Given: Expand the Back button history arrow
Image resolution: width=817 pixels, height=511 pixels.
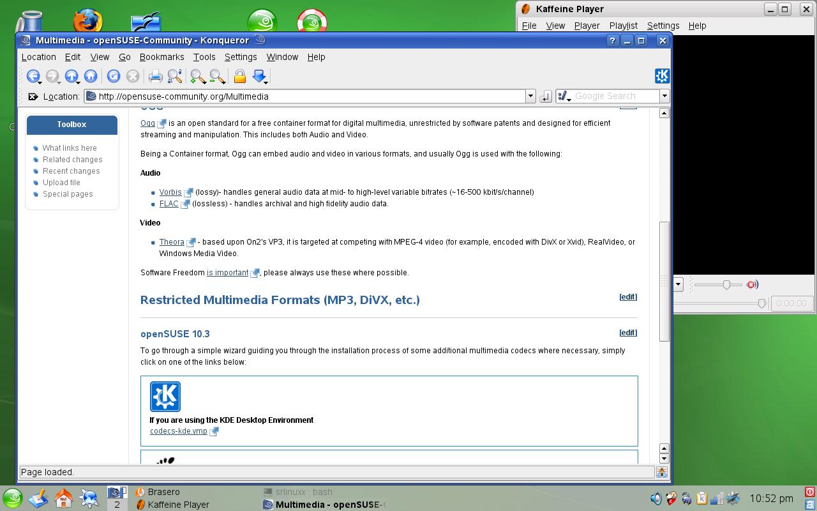Looking at the screenshot, I should (x=40, y=82).
